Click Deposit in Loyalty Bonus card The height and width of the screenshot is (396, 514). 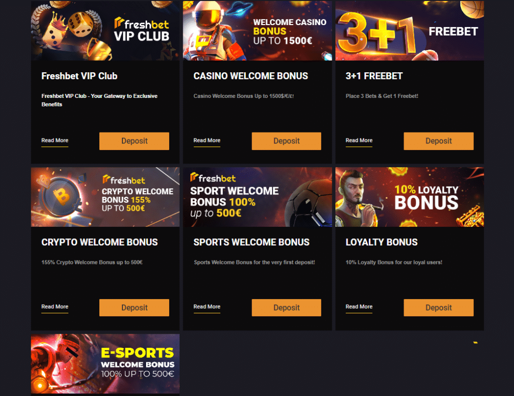coord(439,308)
